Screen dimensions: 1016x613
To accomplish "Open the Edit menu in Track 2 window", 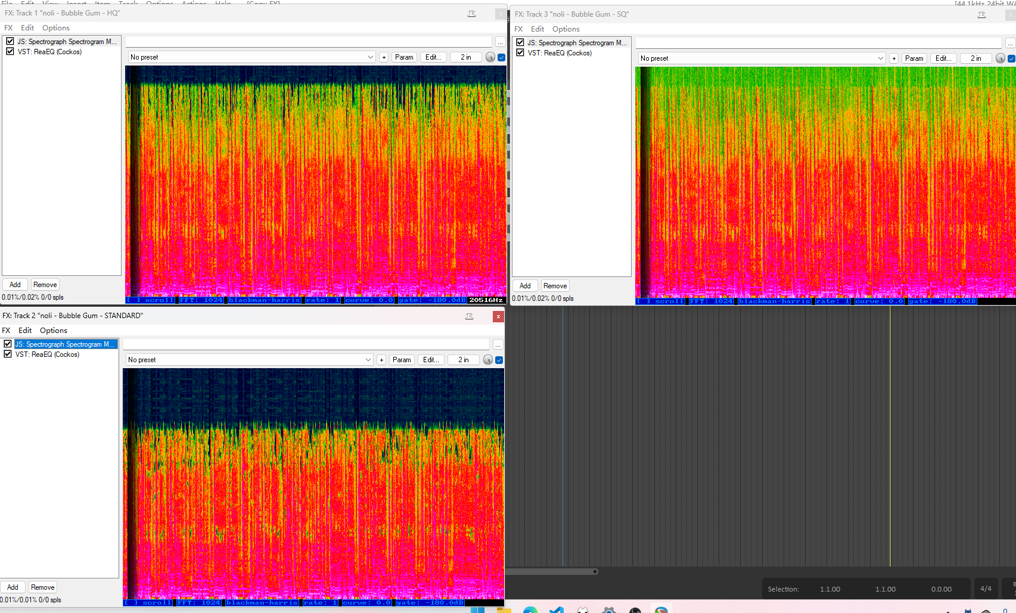I will [x=25, y=331].
